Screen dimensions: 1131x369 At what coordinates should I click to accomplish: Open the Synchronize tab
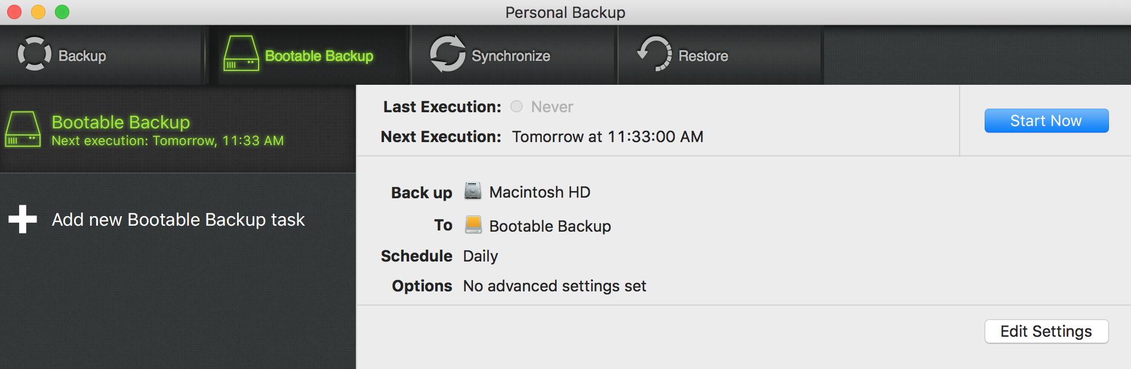(x=514, y=55)
